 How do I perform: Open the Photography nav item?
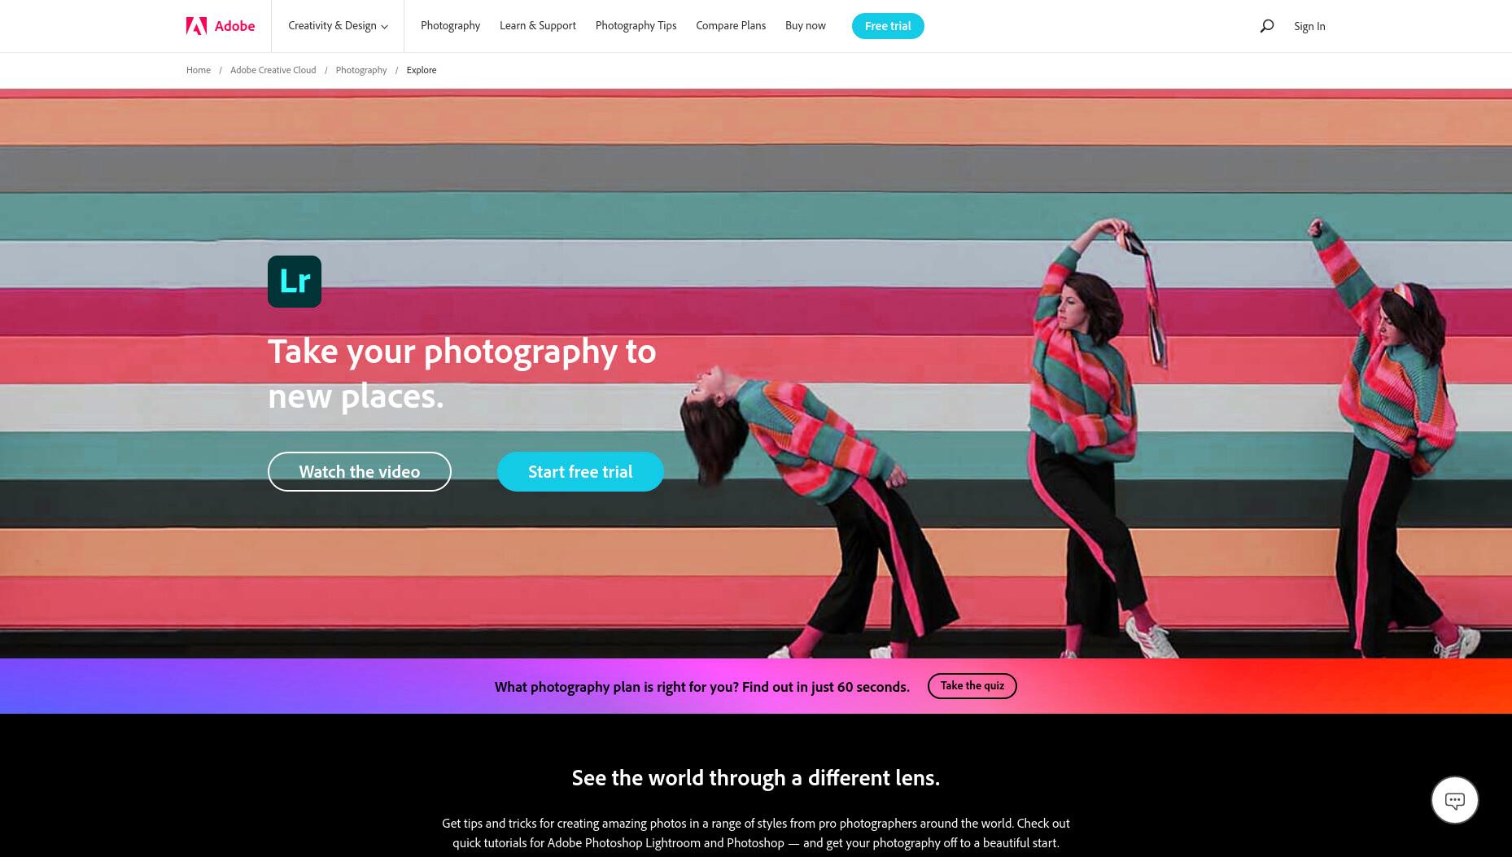pyautogui.click(x=450, y=26)
